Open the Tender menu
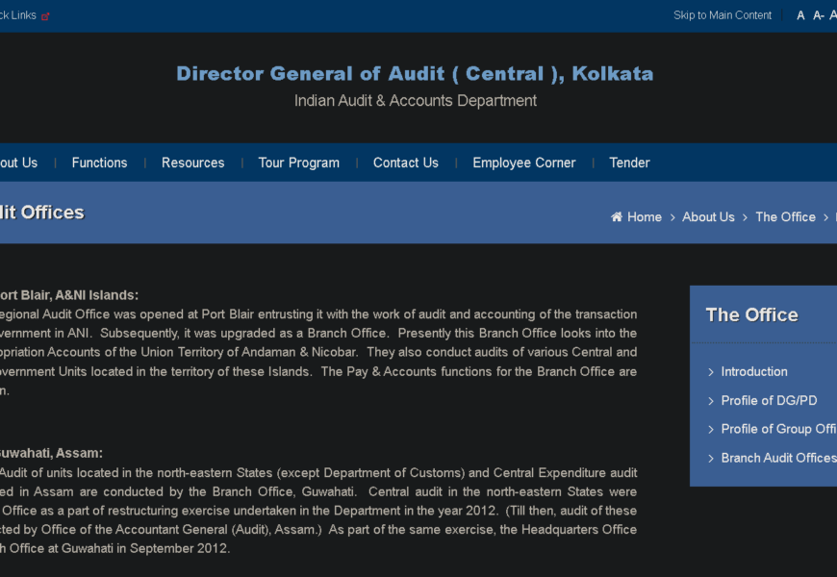This screenshot has width=837, height=577. 630,163
